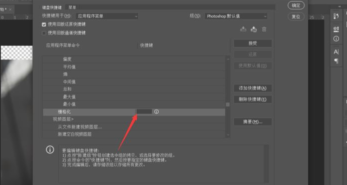
Task: Select the 熵 row
Action: pyautogui.click(x=134, y=74)
